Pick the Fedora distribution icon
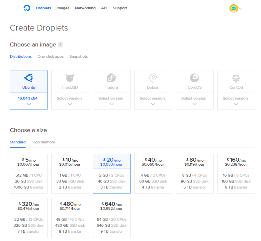Image resolution: width=261 pixels, height=241 pixels. tap(112, 78)
